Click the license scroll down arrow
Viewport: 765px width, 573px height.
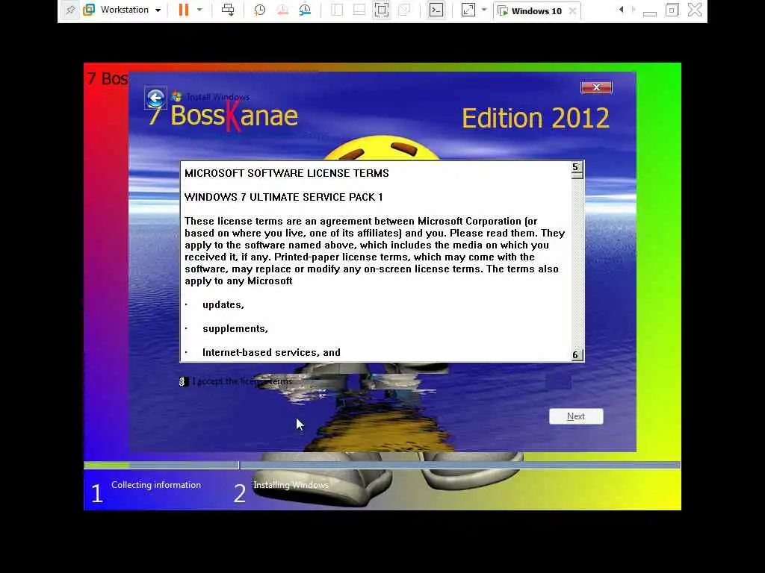coord(577,354)
